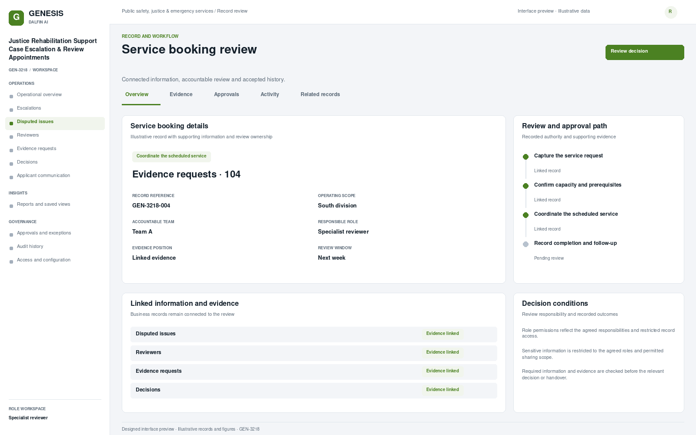Click Specialist reviewer under Role Workspace
The width and height of the screenshot is (696, 435).
(x=28, y=418)
